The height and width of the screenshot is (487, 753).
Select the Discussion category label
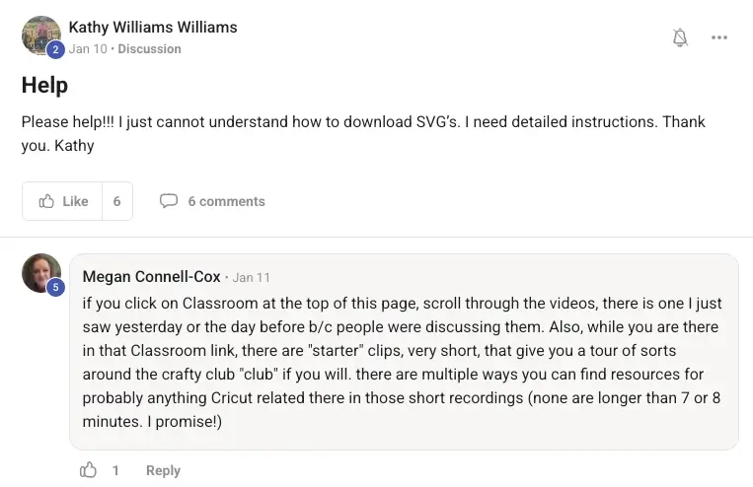click(x=149, y=48)
